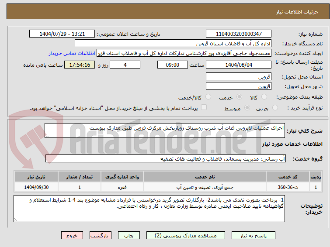Click service code cell ث-36-360

[288, 187]
